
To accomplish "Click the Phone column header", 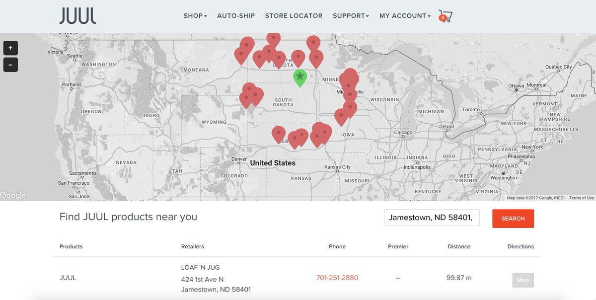I will (337, 246).
